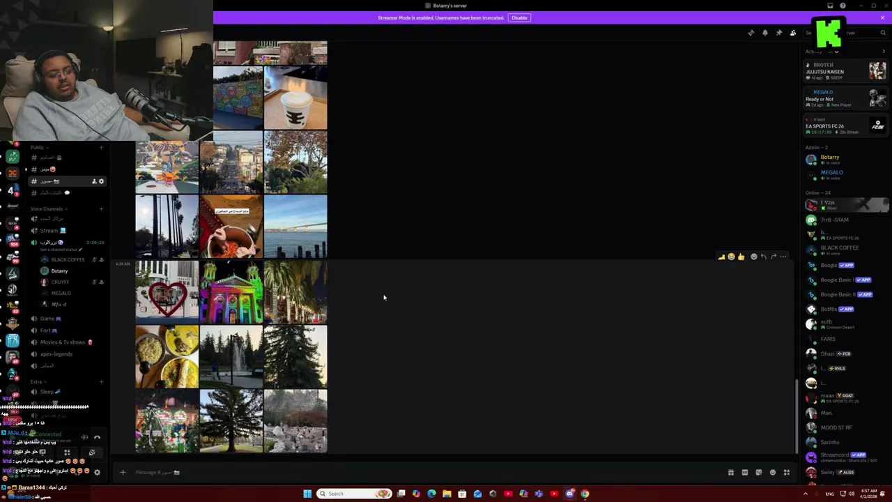
Task: Open apps launcher icon in message bar
Action: pyautogui.click(x=786, y=472)
